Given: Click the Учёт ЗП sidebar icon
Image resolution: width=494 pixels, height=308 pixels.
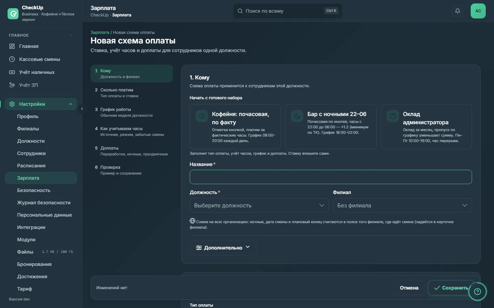Looking at the screenshot, I should click(x=12, y=85).
